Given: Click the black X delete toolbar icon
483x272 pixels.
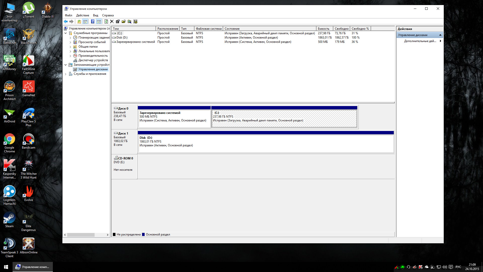Looking at the screenshot, I should [x=112, y=22].
